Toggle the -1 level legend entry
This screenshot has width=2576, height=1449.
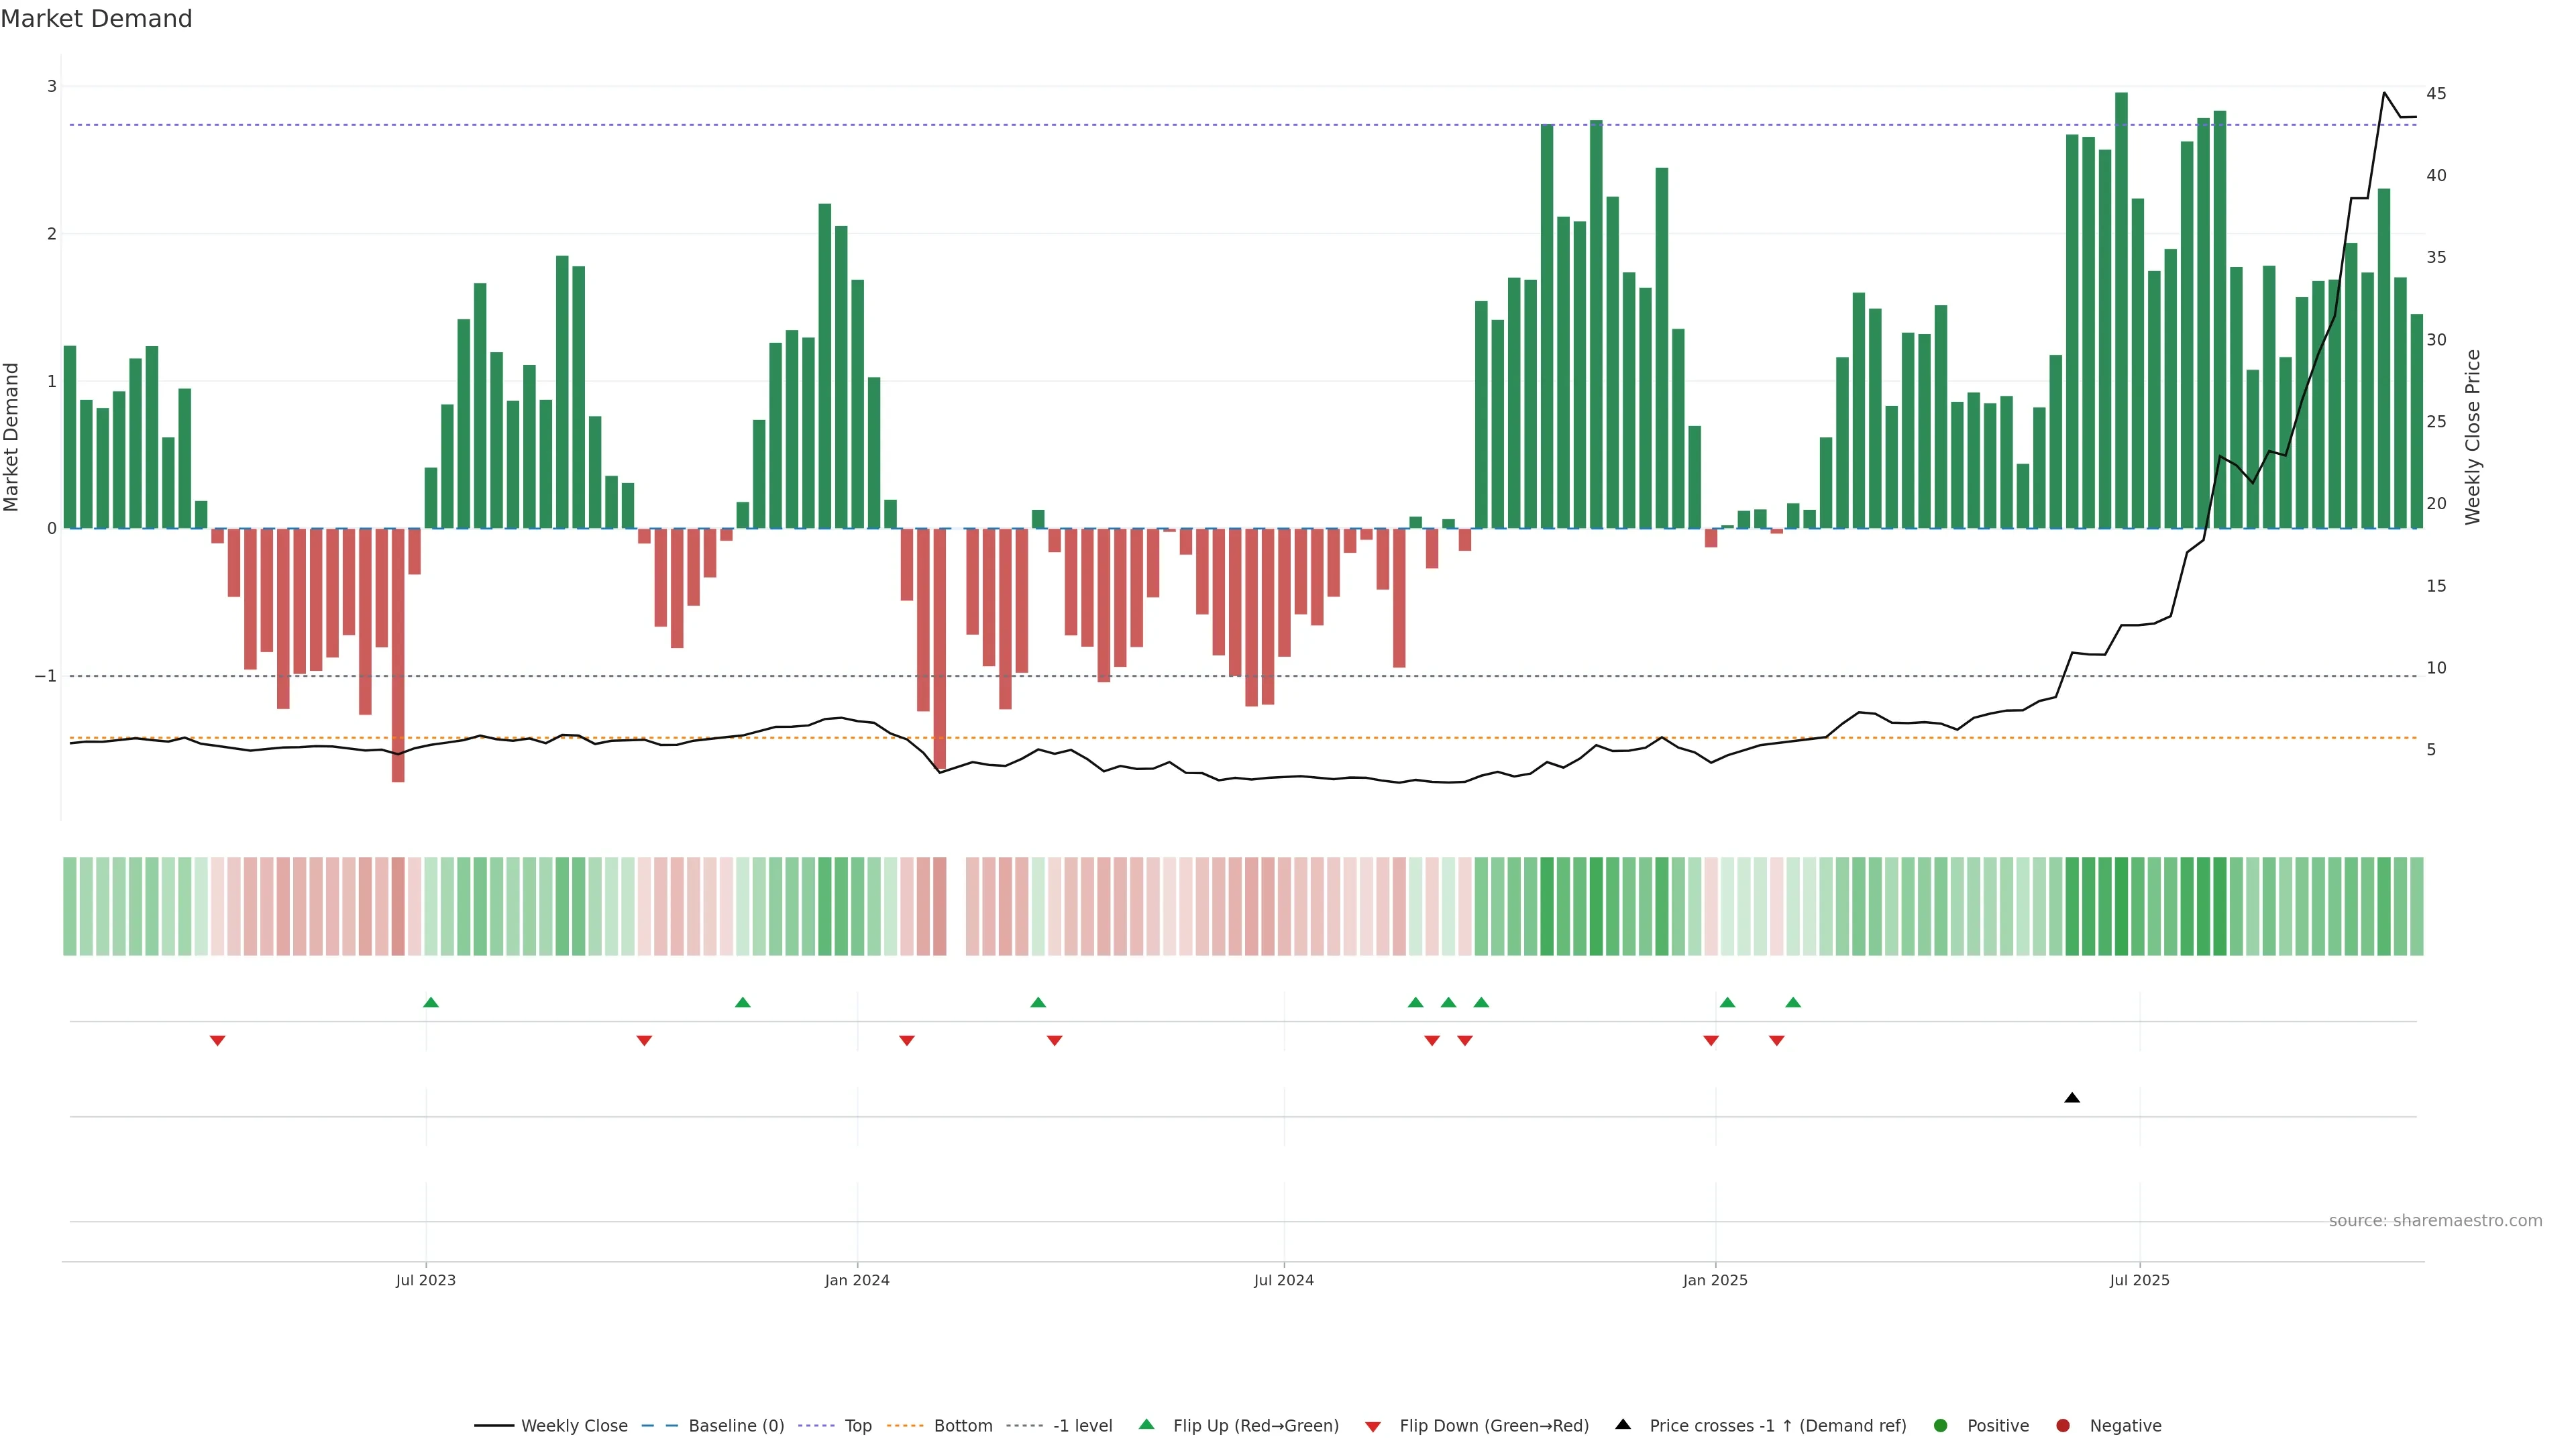[x=1082, y=1426]
